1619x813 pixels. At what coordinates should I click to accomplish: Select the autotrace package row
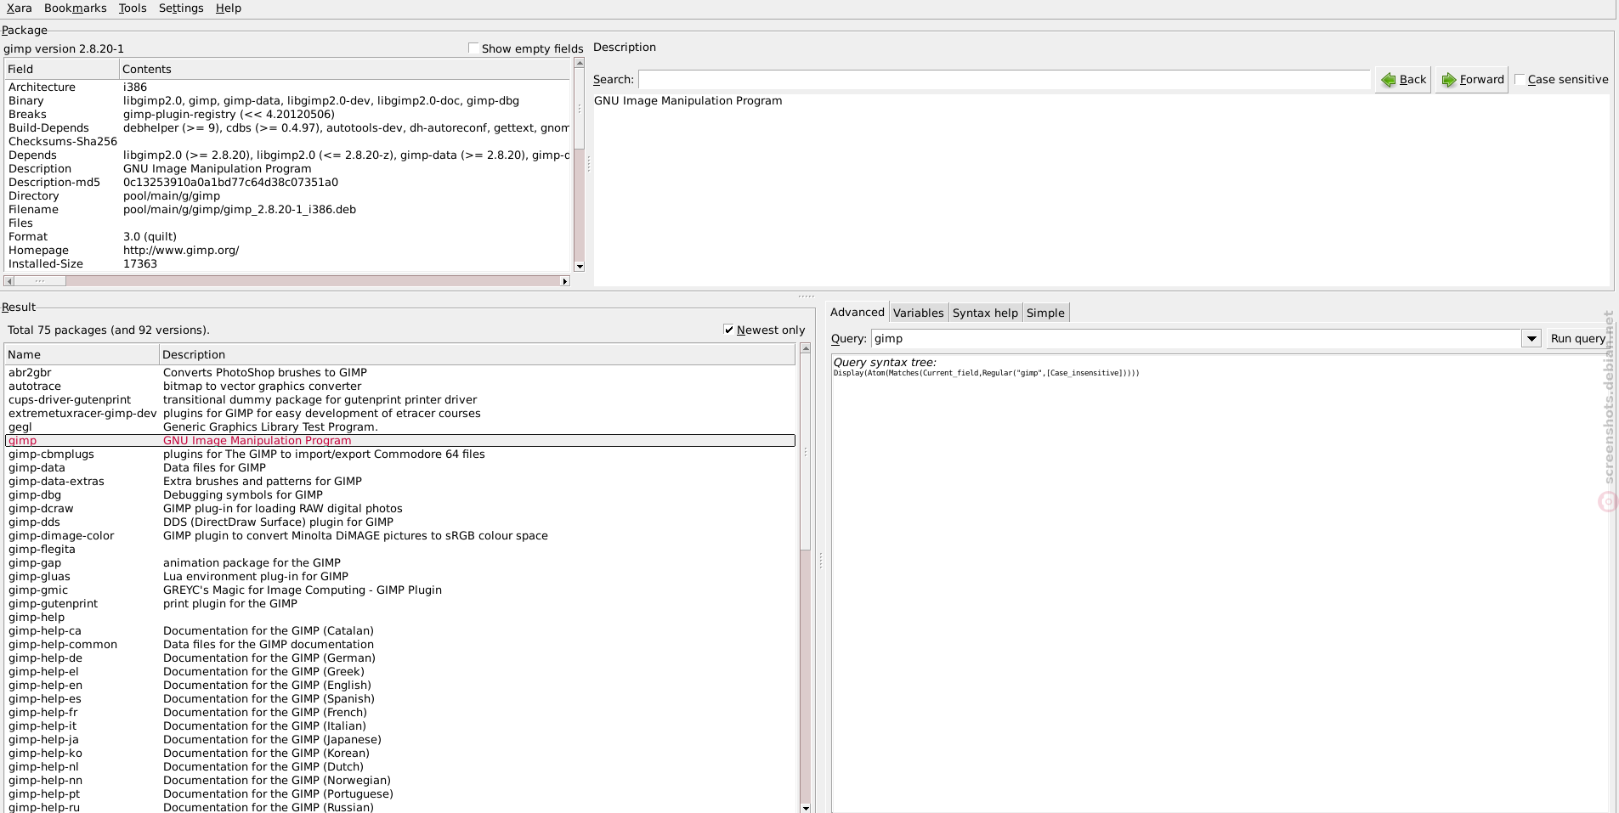point(400,387)
